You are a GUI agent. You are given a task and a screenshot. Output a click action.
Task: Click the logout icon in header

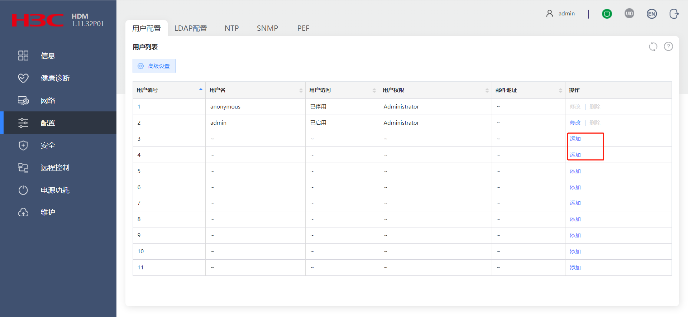click(674, 14)
